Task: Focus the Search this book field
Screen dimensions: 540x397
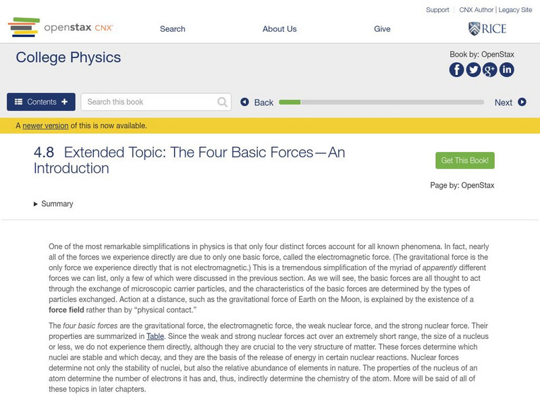Action: coord(148,102)
